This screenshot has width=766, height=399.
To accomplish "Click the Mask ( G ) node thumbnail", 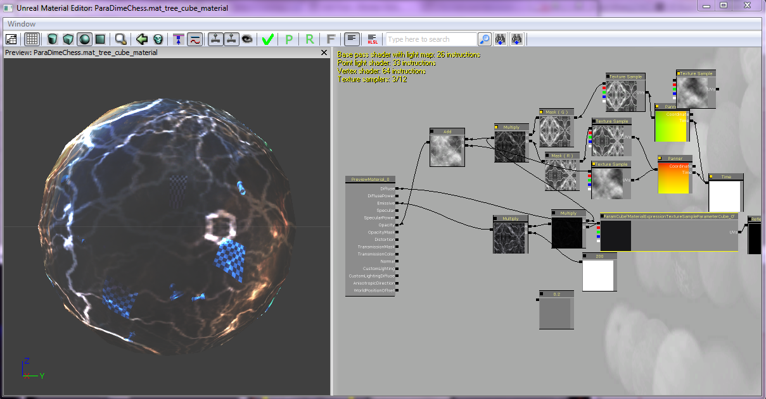I will click(x=555, y=132).
